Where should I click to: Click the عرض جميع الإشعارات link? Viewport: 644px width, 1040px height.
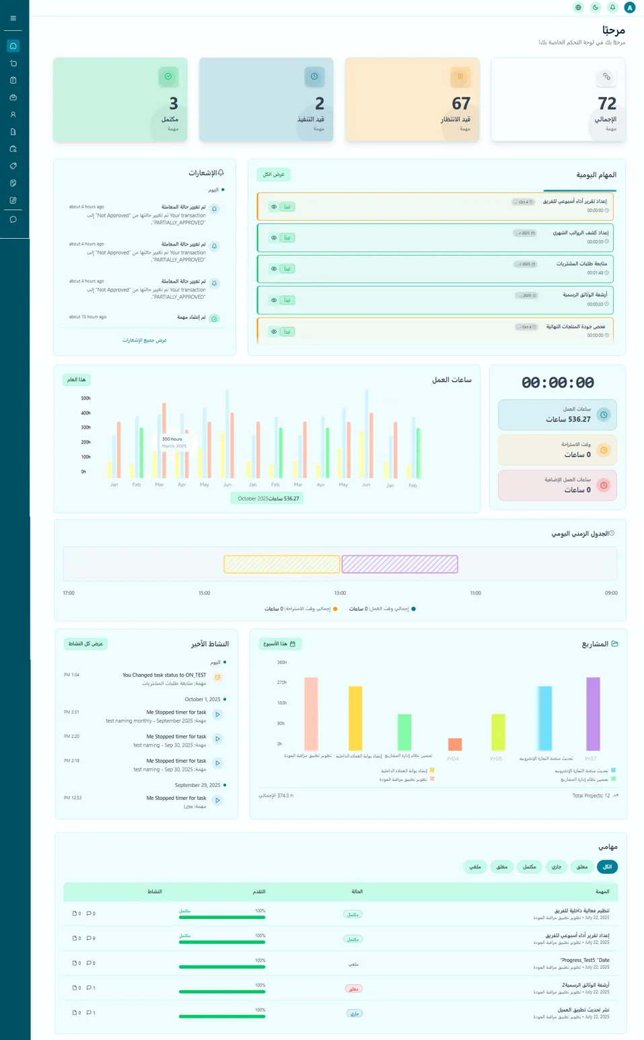145,340
